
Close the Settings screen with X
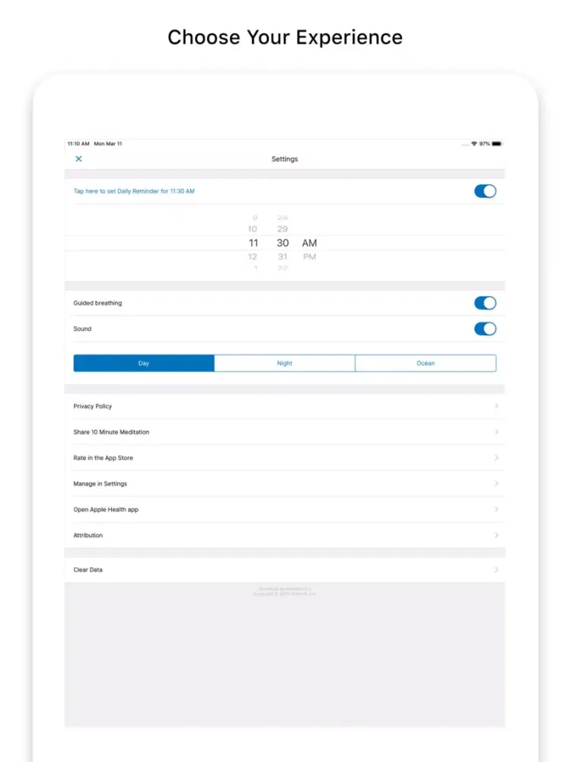[x=78, y=159]
